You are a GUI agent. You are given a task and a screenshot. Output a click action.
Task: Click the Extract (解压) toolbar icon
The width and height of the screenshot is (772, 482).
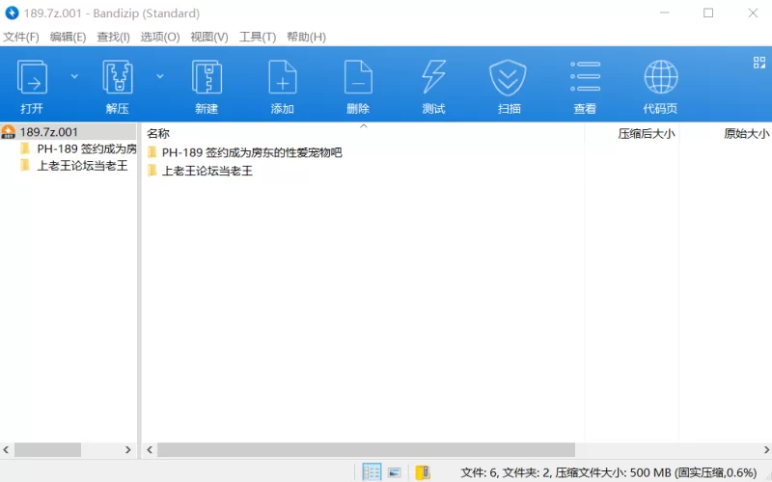coord(117,77)
